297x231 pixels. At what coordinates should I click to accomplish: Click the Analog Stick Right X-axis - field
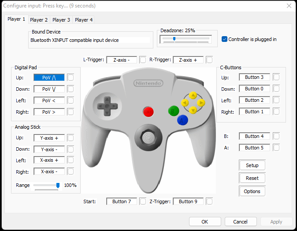pos(49,171)
